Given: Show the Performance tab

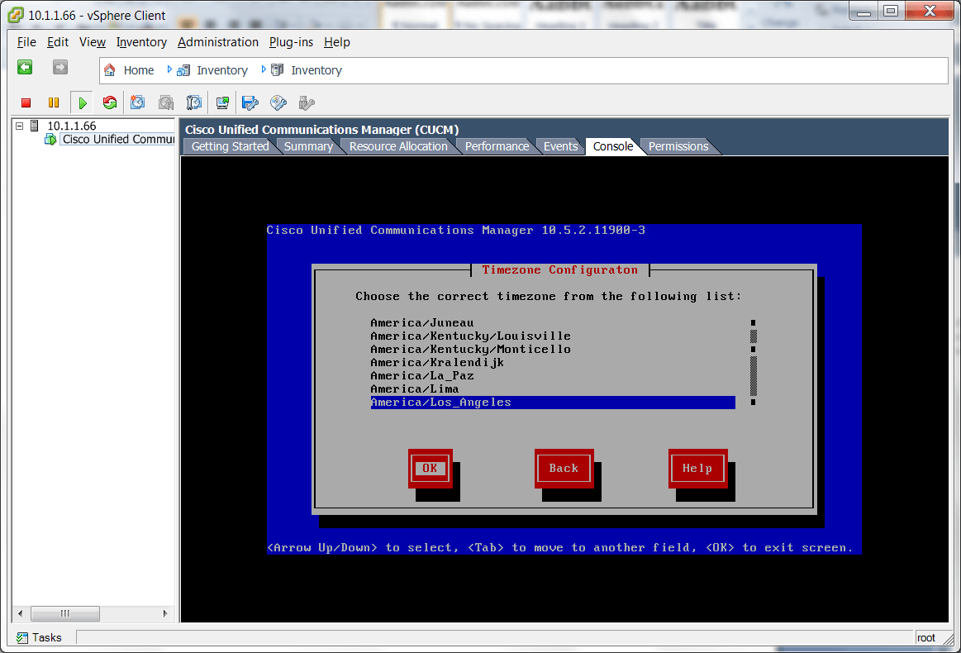Looking at the screenshot, I should pos(497,146).
